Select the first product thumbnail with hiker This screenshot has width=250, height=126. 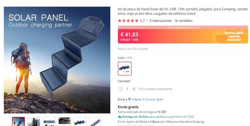click(18, 122)
